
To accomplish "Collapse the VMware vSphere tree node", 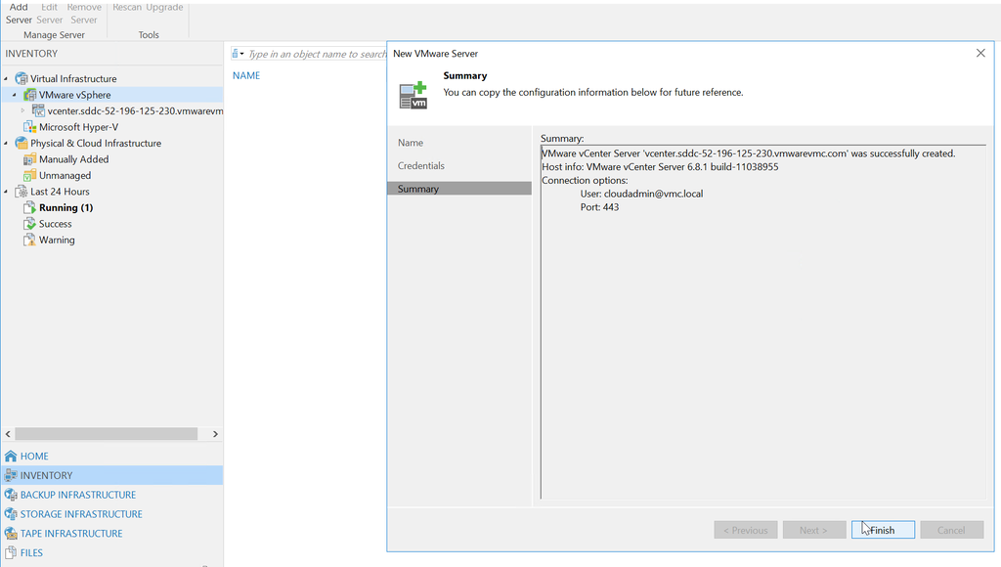I will coord(15,95).
